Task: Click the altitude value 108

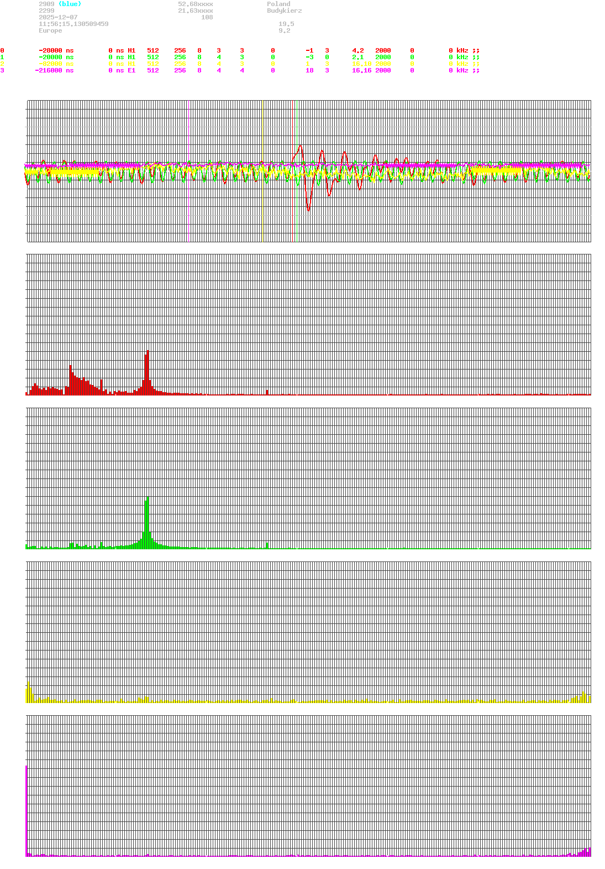Action: tap(207, 17)
